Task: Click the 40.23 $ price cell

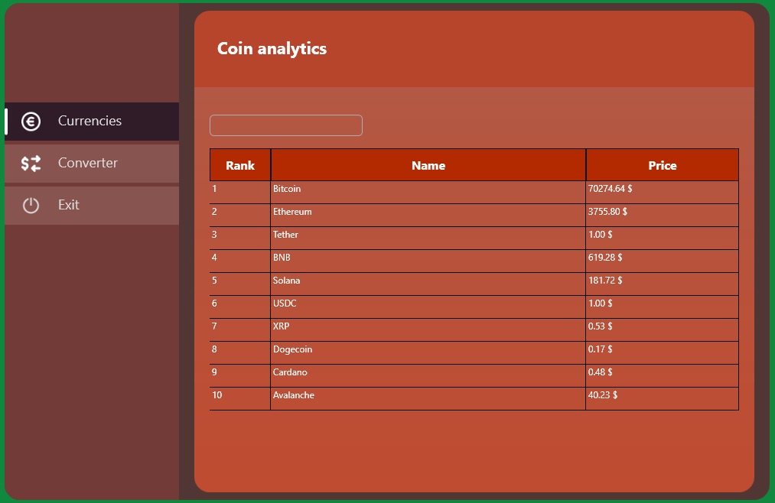Action: click(663, 399)
